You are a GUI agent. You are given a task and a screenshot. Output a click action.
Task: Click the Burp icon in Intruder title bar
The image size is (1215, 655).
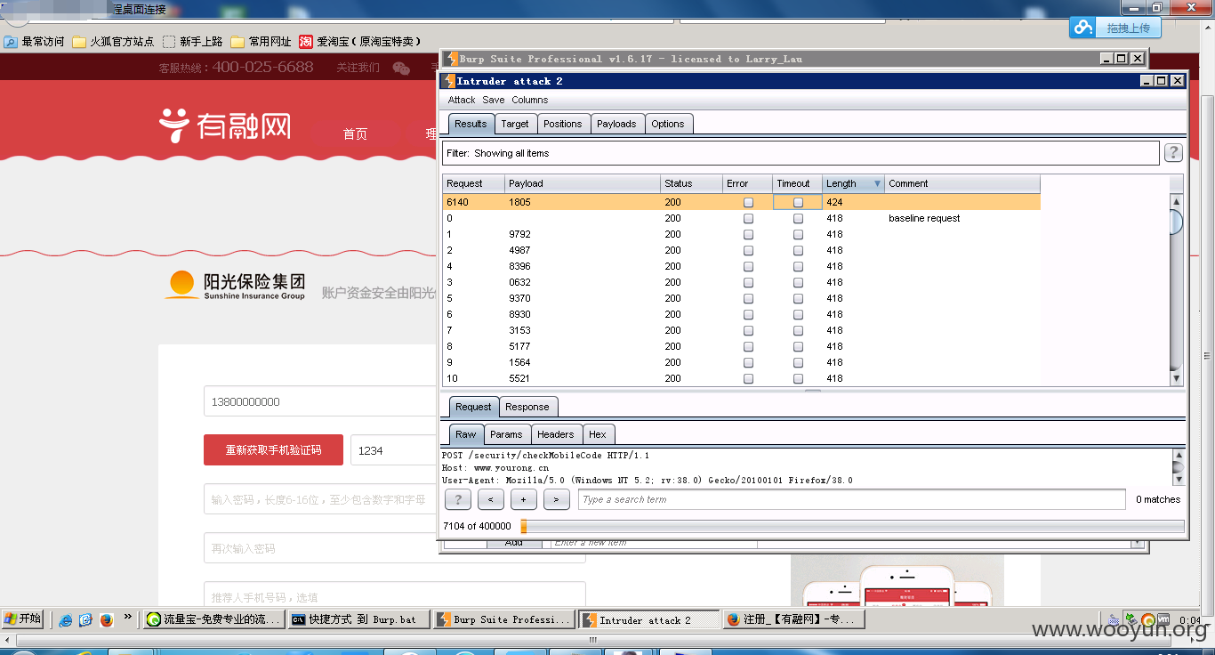449,81
